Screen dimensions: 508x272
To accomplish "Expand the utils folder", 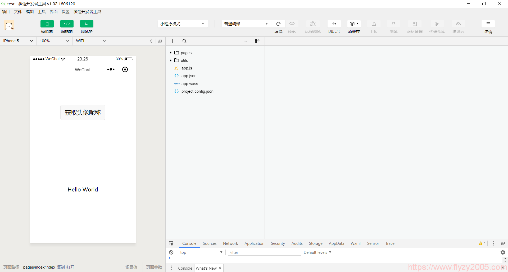I will coord(171,60).
